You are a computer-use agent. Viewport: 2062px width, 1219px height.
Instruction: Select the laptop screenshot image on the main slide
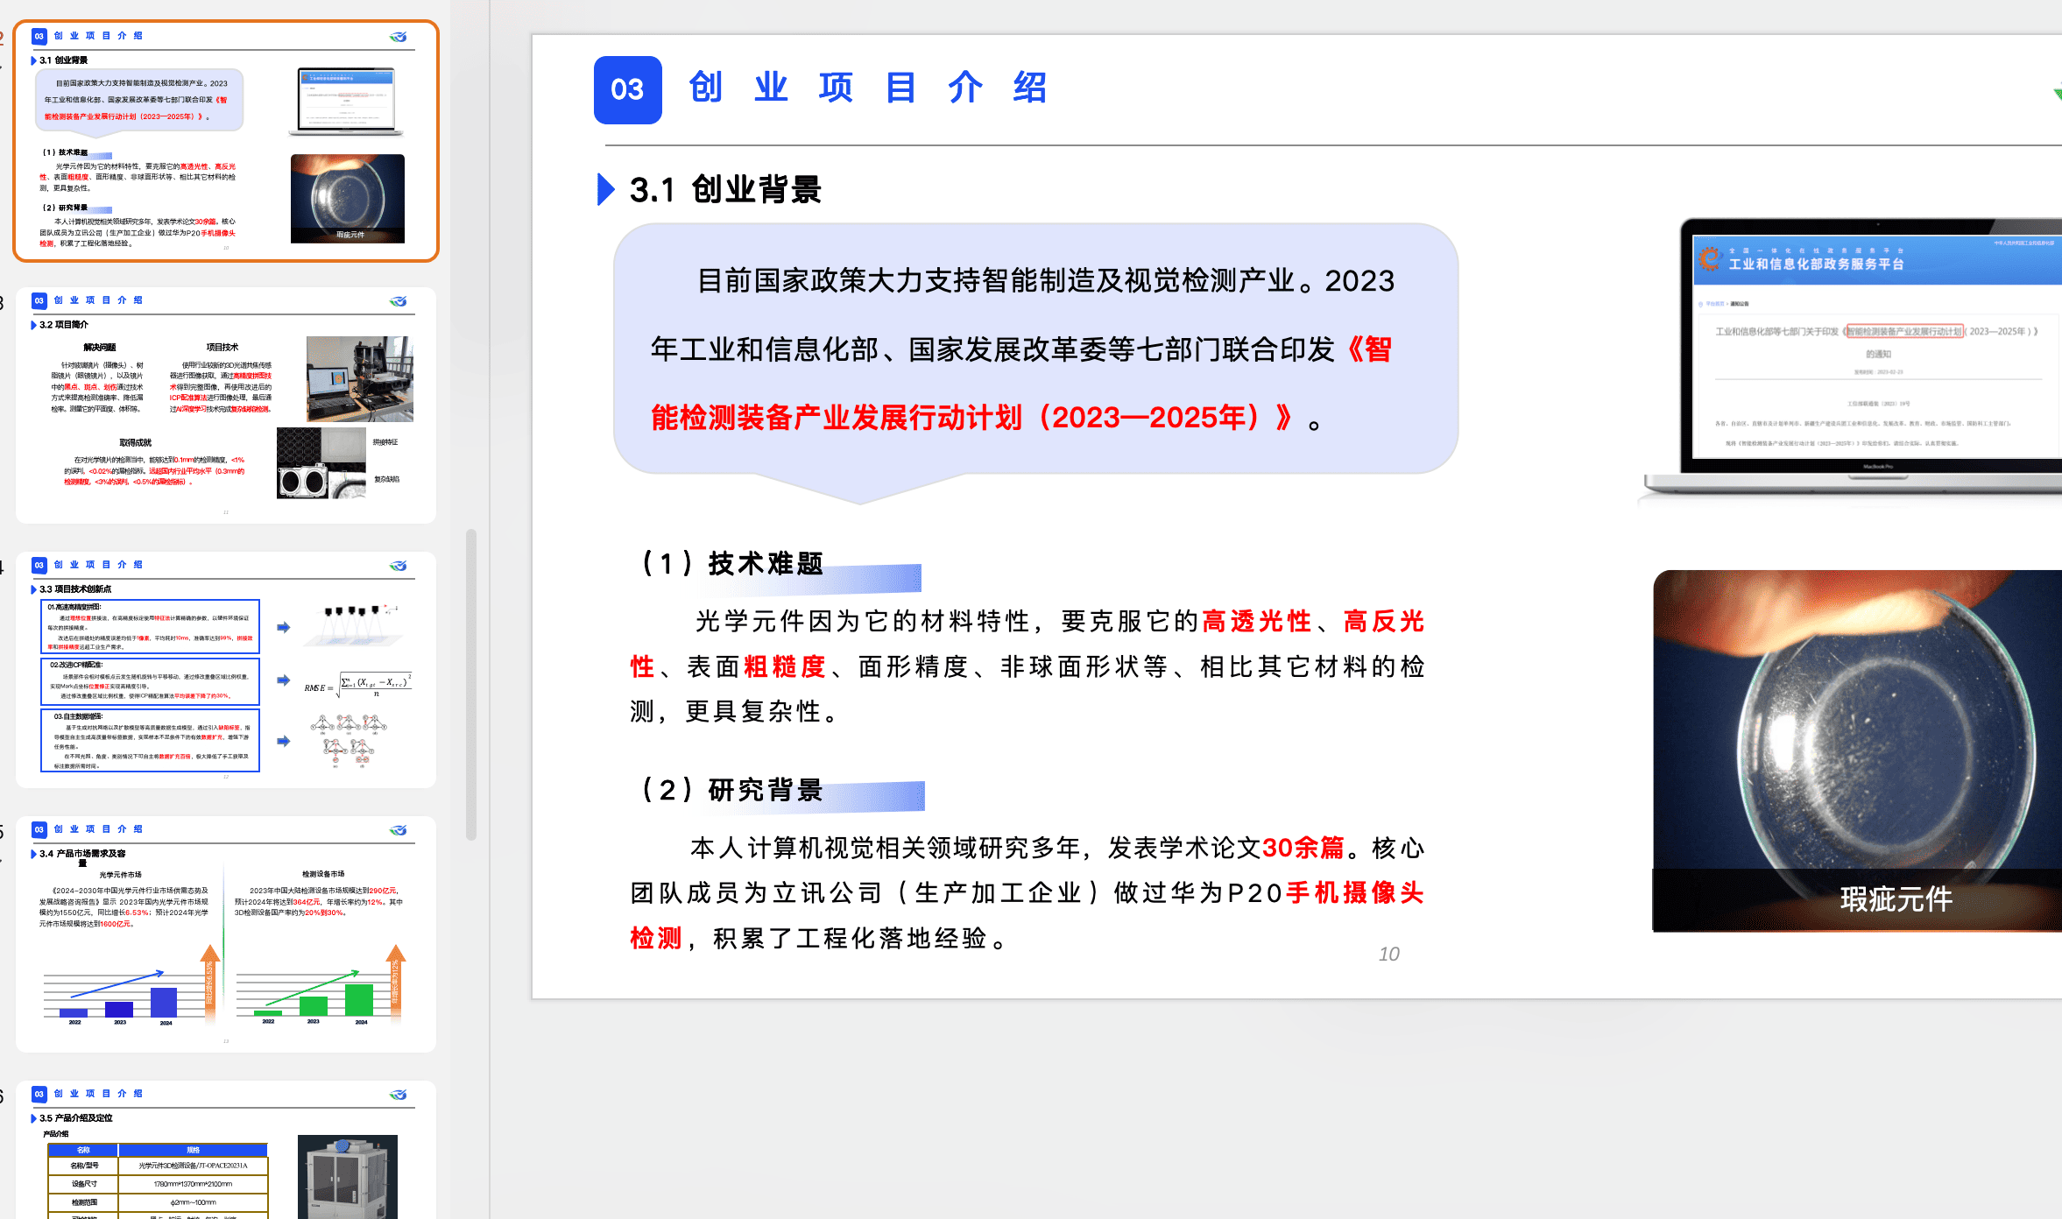[x=1852, y=360]
